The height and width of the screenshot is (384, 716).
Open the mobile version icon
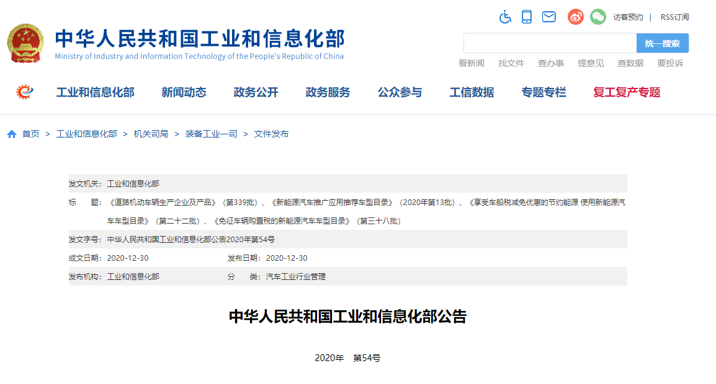[527, 17]
